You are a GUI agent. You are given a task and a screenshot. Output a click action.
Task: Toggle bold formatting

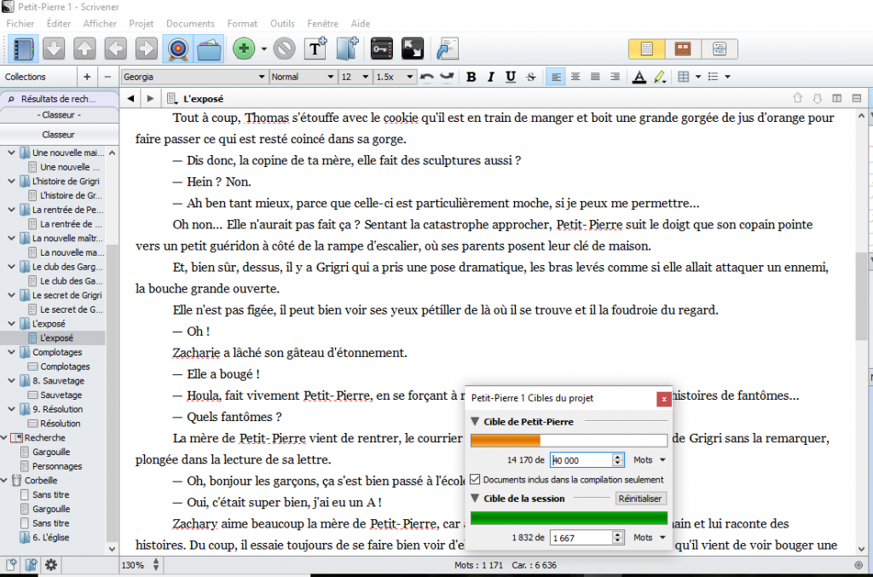(x=471, y=77)
